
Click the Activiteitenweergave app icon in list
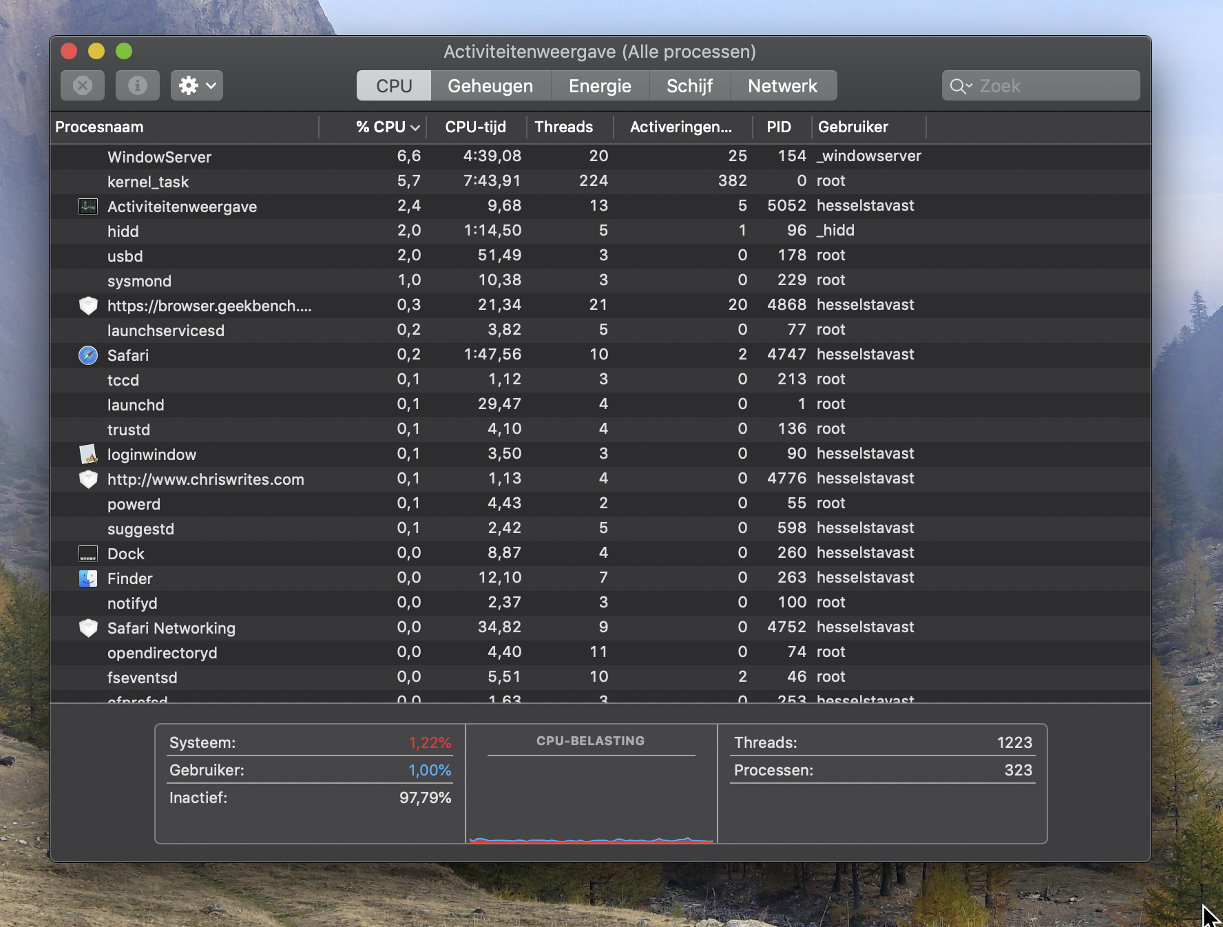(x=88, y=206)
